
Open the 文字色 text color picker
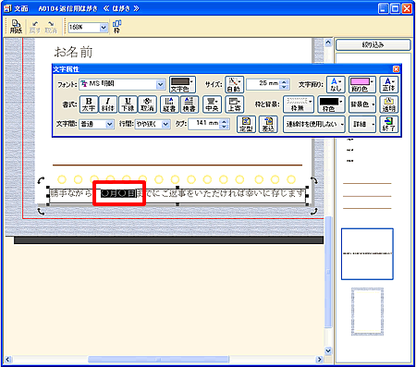coord(182,85)
